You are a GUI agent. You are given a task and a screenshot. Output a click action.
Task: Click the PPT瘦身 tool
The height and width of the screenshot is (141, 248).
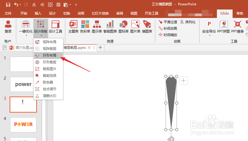(237, 27)
